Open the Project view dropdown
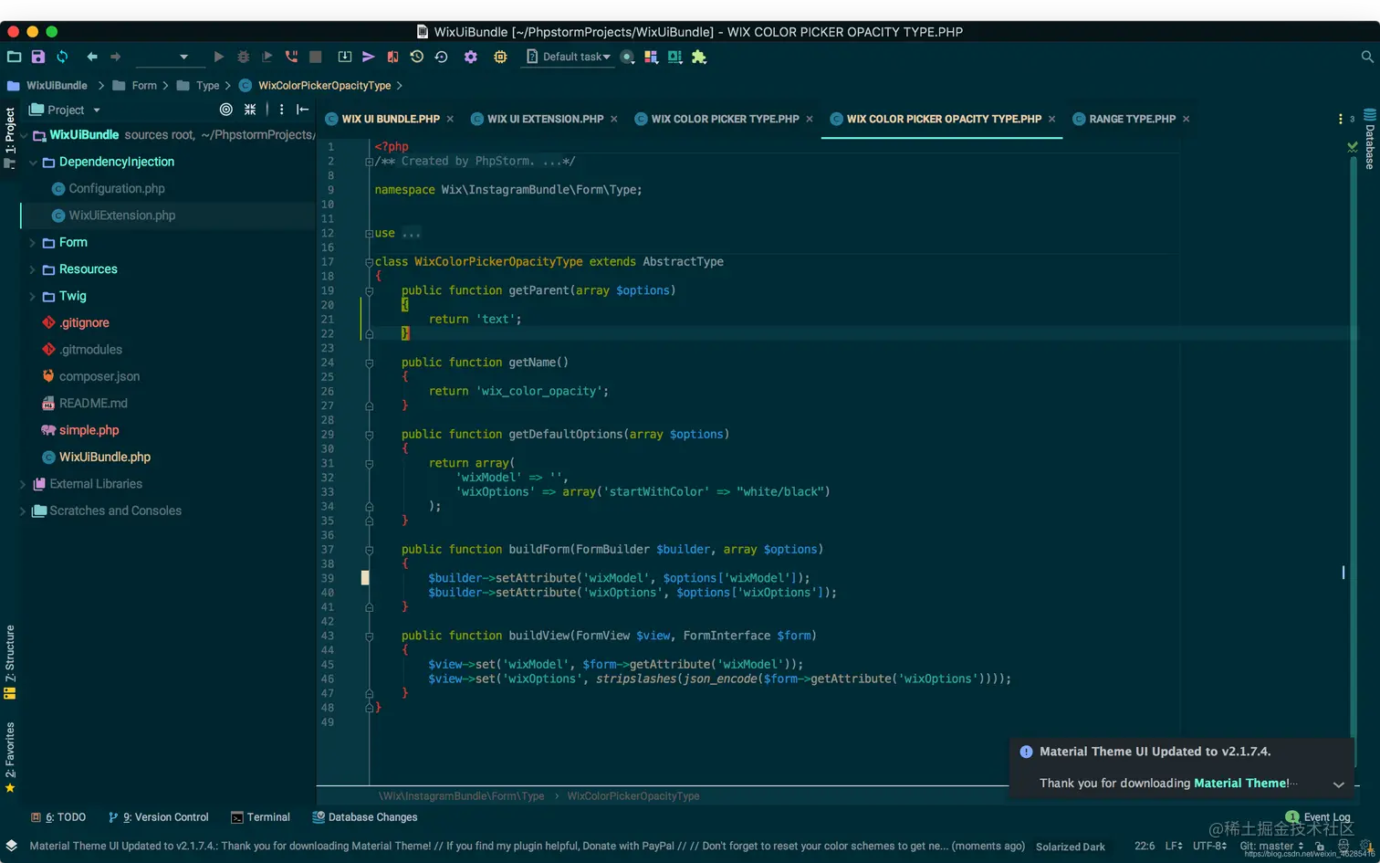The height and width of the screenshot is (863, 1380). [x=65, y=110]
